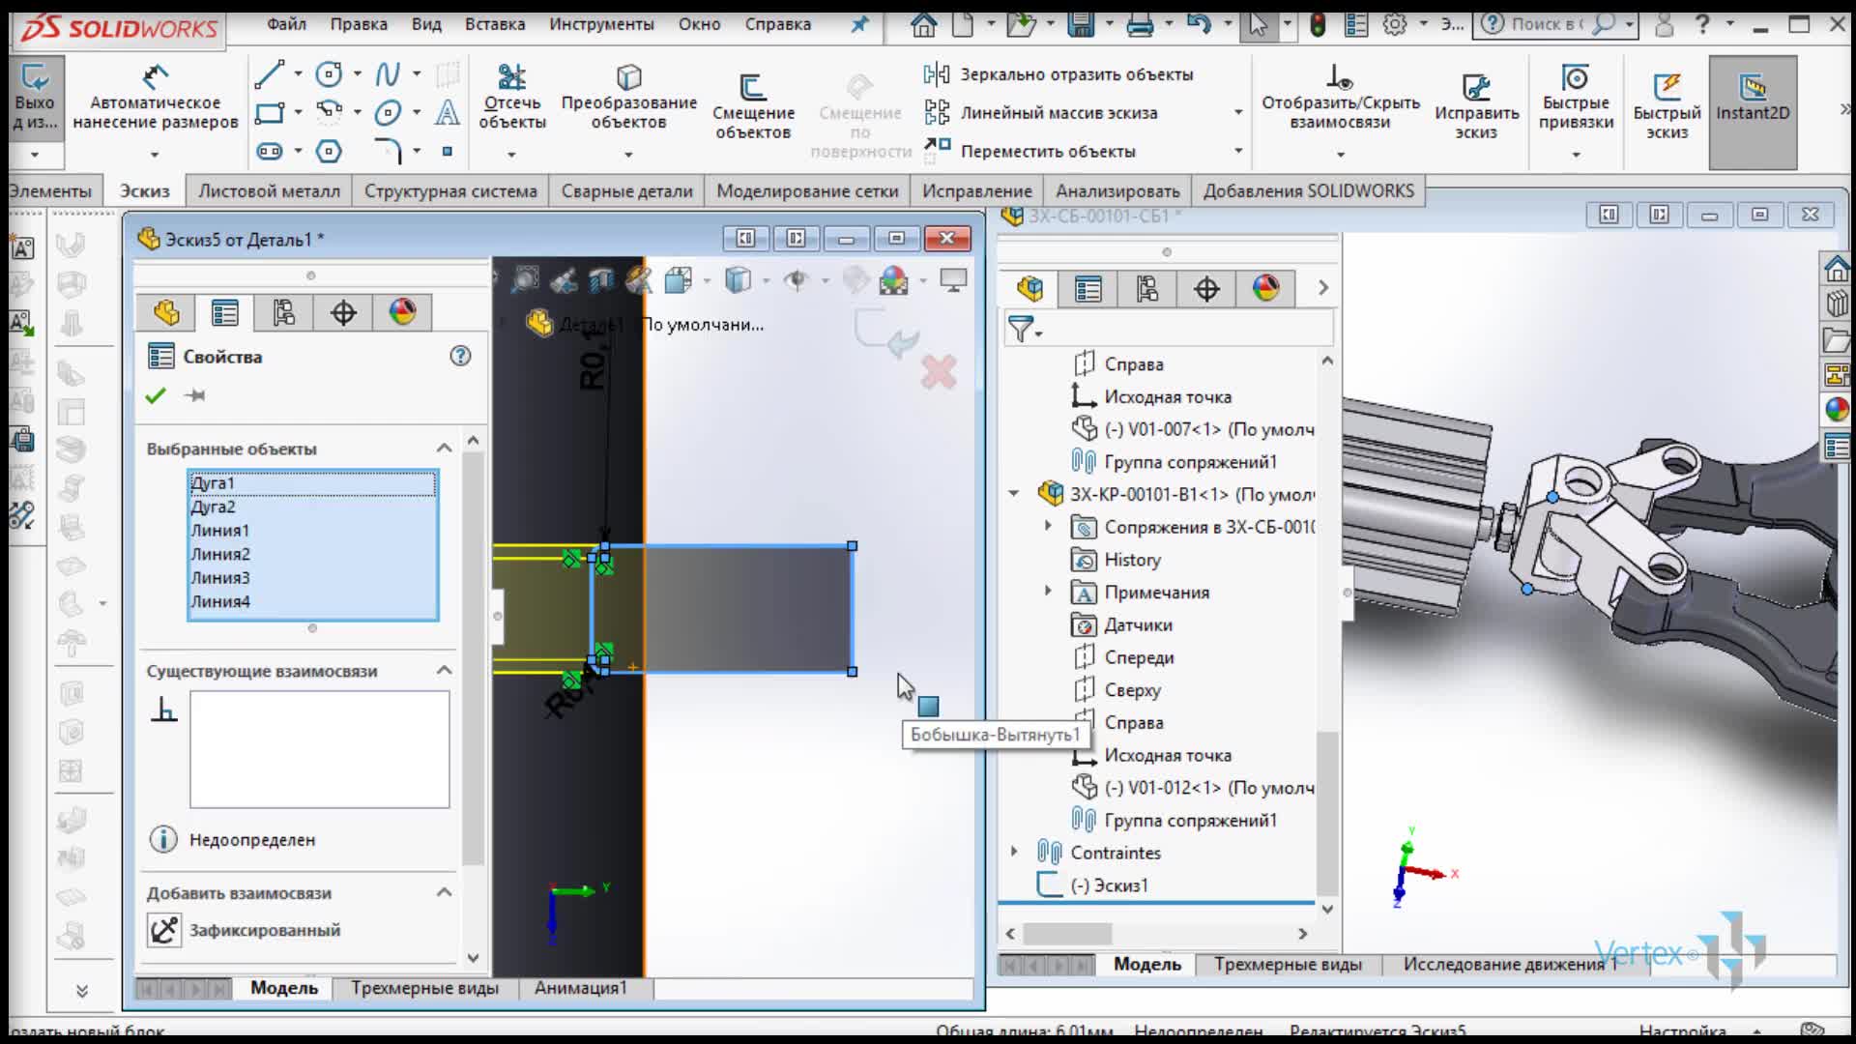Open DimXpert tab in Эскиз5 panel
Screen dimensions: 1856x1044
coord(343,312)
